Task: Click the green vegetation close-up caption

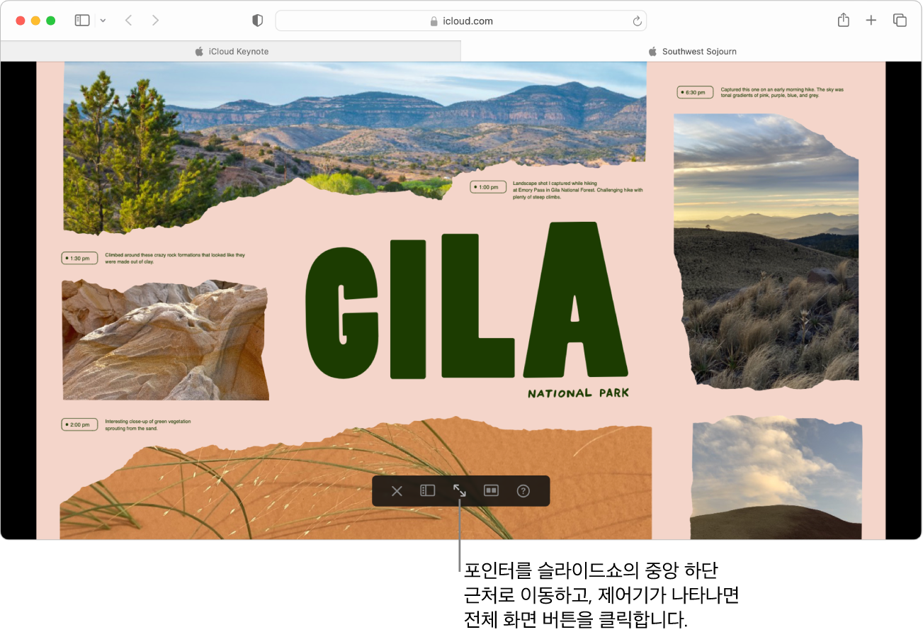Action: tap(148, 425)
